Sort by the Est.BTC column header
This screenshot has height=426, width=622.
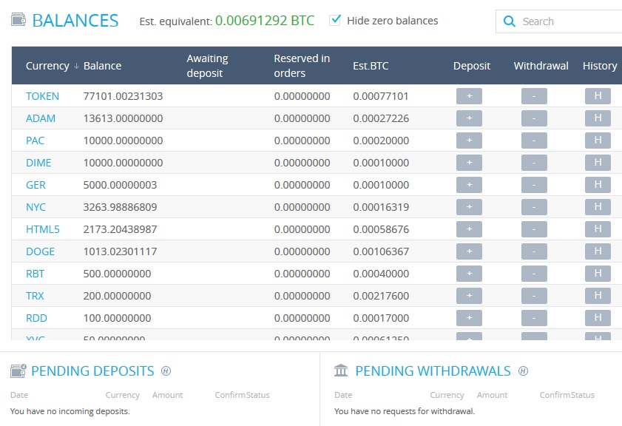[371, 66]
